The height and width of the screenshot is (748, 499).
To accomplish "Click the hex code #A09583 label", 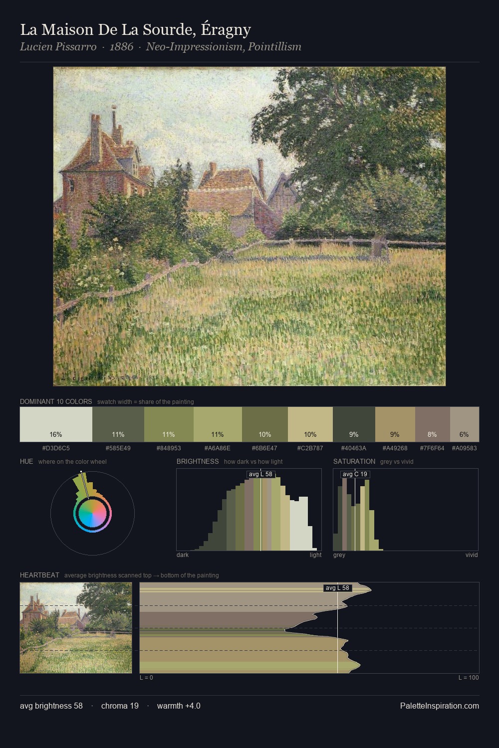I will pyautogui.click(x=465, y=448).
